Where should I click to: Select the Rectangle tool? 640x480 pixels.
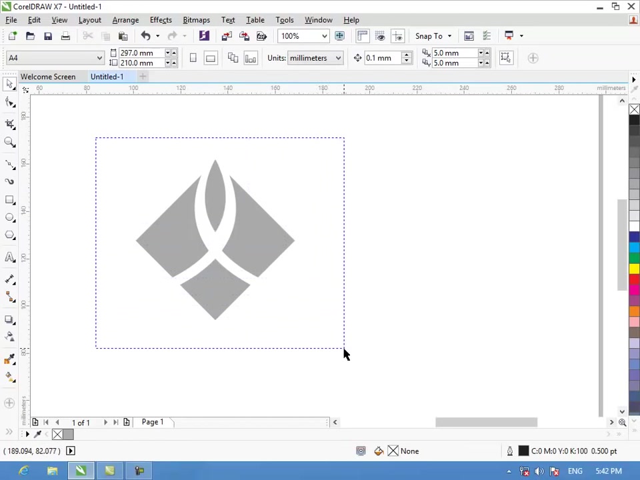pyautogui.click(x=9, y=199)
